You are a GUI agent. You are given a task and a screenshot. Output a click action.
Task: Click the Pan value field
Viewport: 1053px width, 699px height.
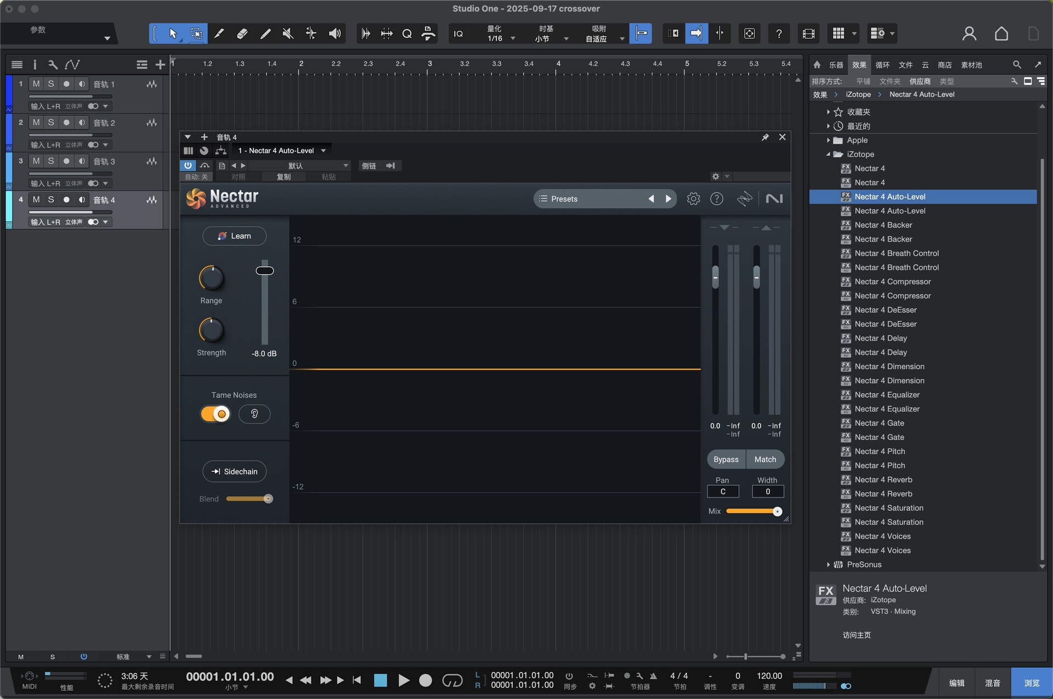point(723,492)
